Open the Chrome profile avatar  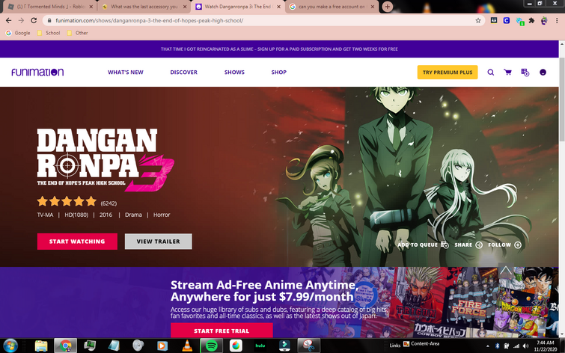[x=544, y=20]
